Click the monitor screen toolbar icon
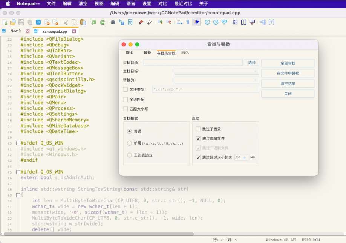 point(252,22)
